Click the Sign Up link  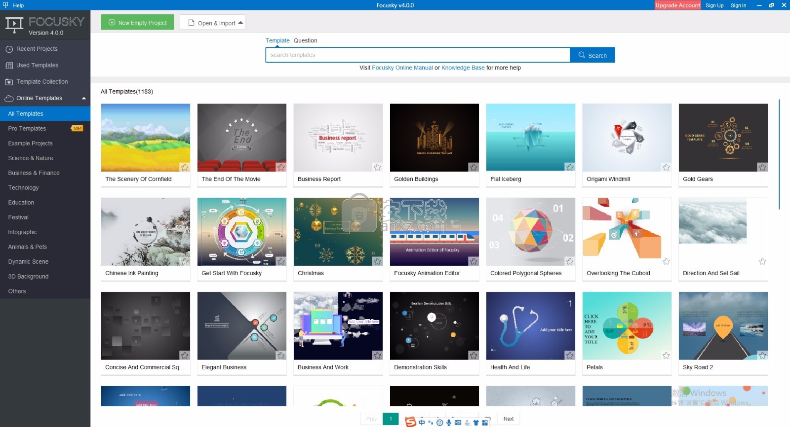click(x=714, y=5)
